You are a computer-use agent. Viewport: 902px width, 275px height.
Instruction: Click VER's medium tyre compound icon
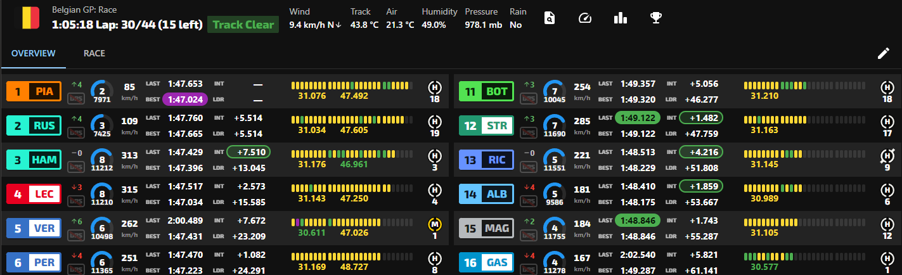[435, 223]
